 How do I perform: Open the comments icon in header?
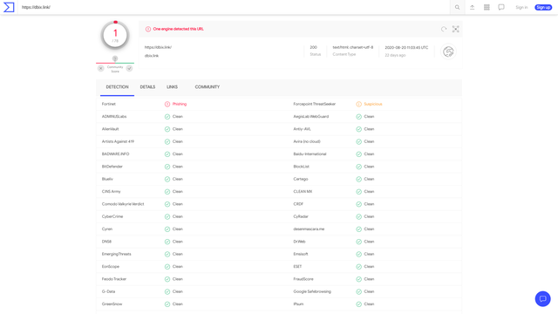pyautogui.click(x=501, y=7)
